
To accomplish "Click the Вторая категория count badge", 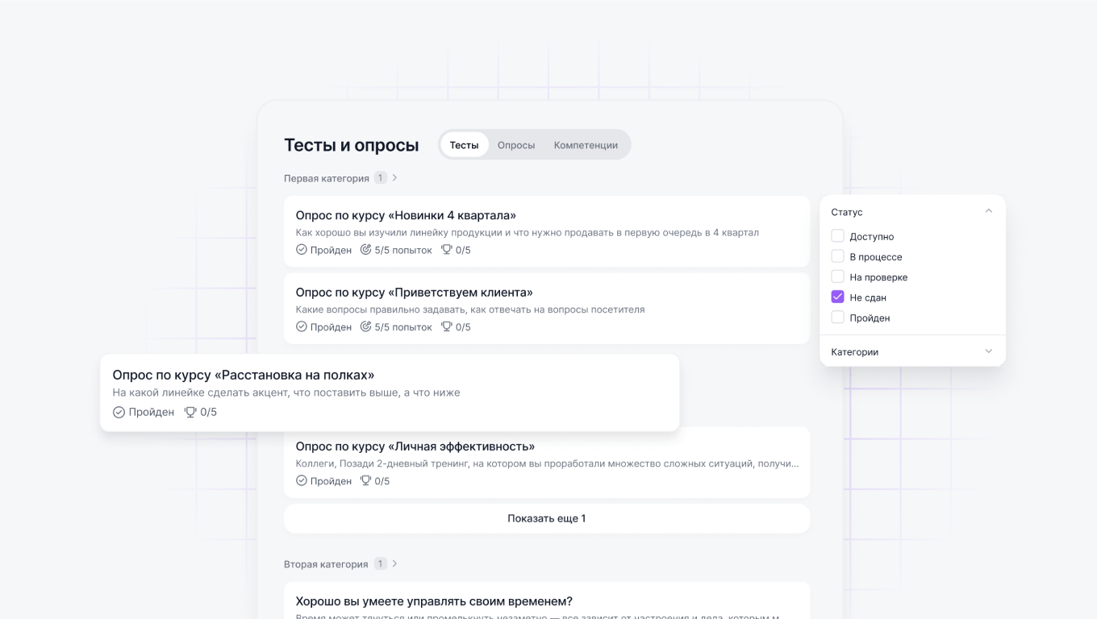I will click(381, 564).
